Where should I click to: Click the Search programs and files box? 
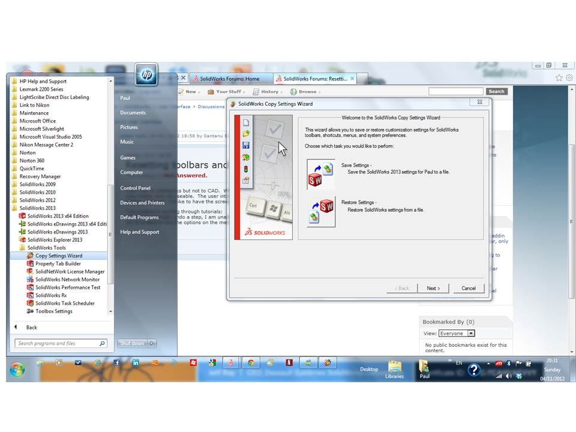click(61, 343)
